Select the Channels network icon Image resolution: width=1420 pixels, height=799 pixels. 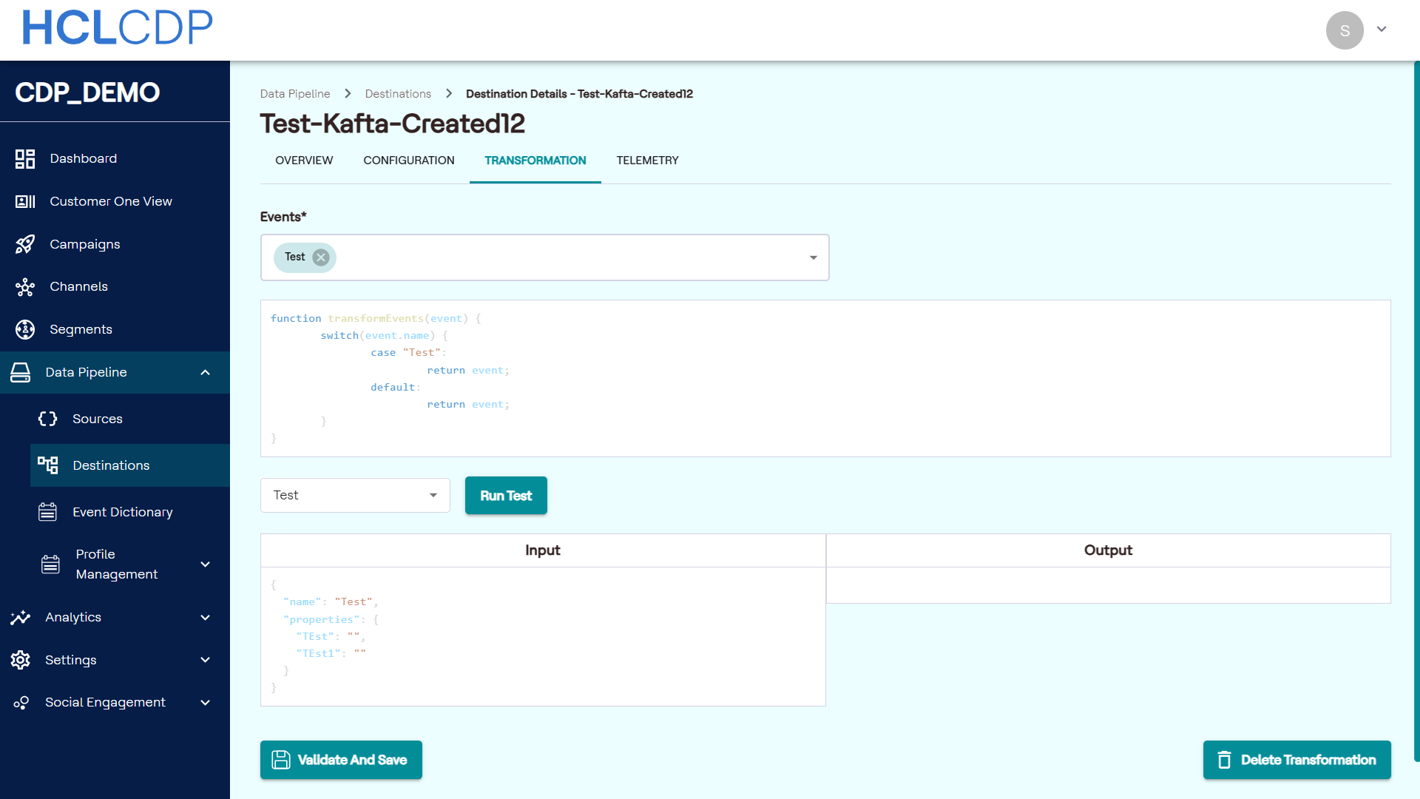point(25,287)
